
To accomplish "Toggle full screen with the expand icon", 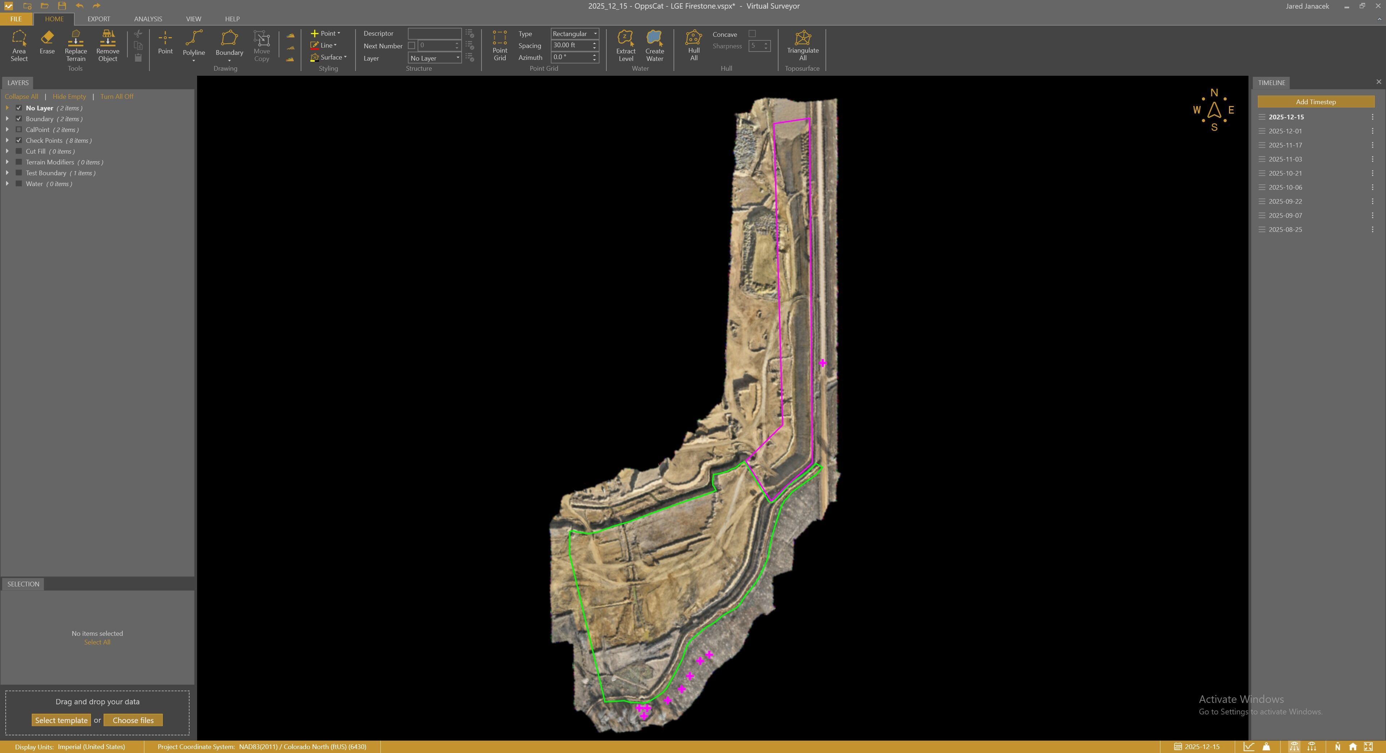I will pyautogui.click(x=1368, y=747).
